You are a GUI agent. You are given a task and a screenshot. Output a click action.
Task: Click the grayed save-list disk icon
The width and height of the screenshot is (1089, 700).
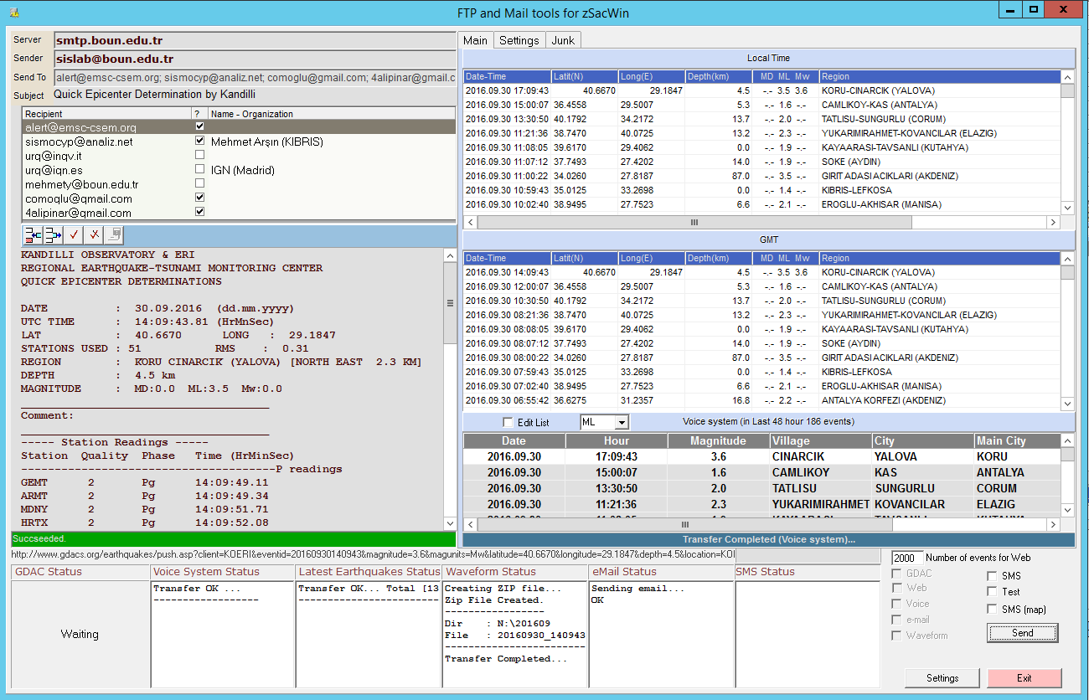tap(116, 234)
